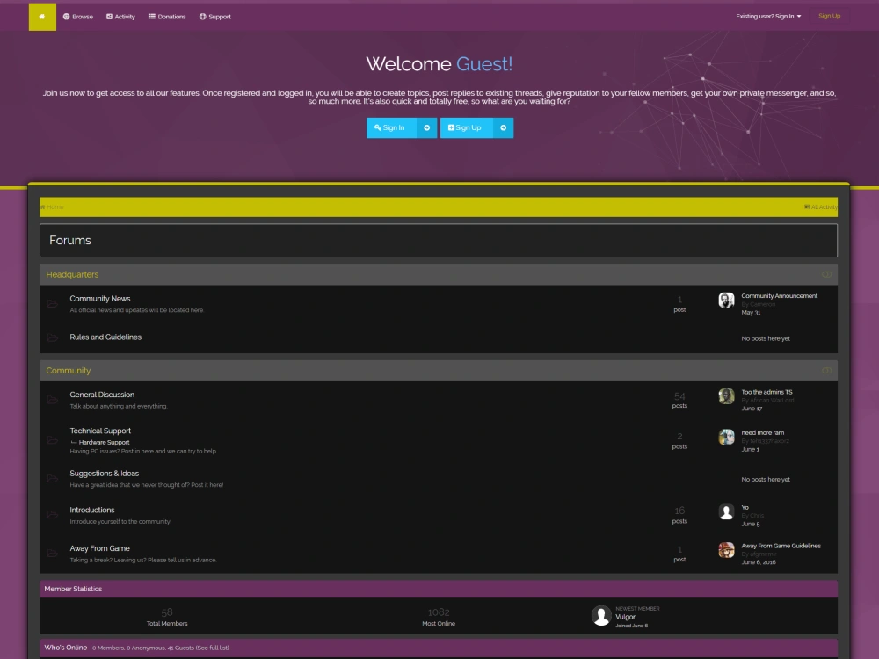Open the Technical Support forum
The width and height of the screenshot is (879, 659).
tap(100, 431)
